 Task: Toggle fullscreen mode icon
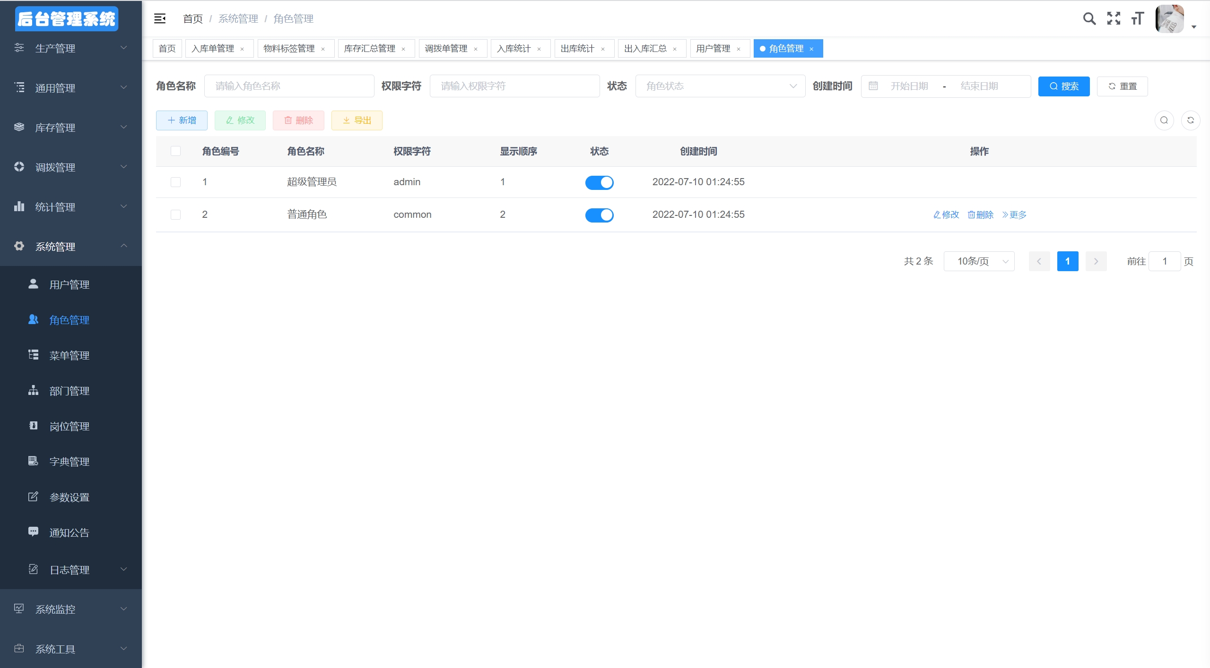pyautogui.click(x=1114, y=19)
